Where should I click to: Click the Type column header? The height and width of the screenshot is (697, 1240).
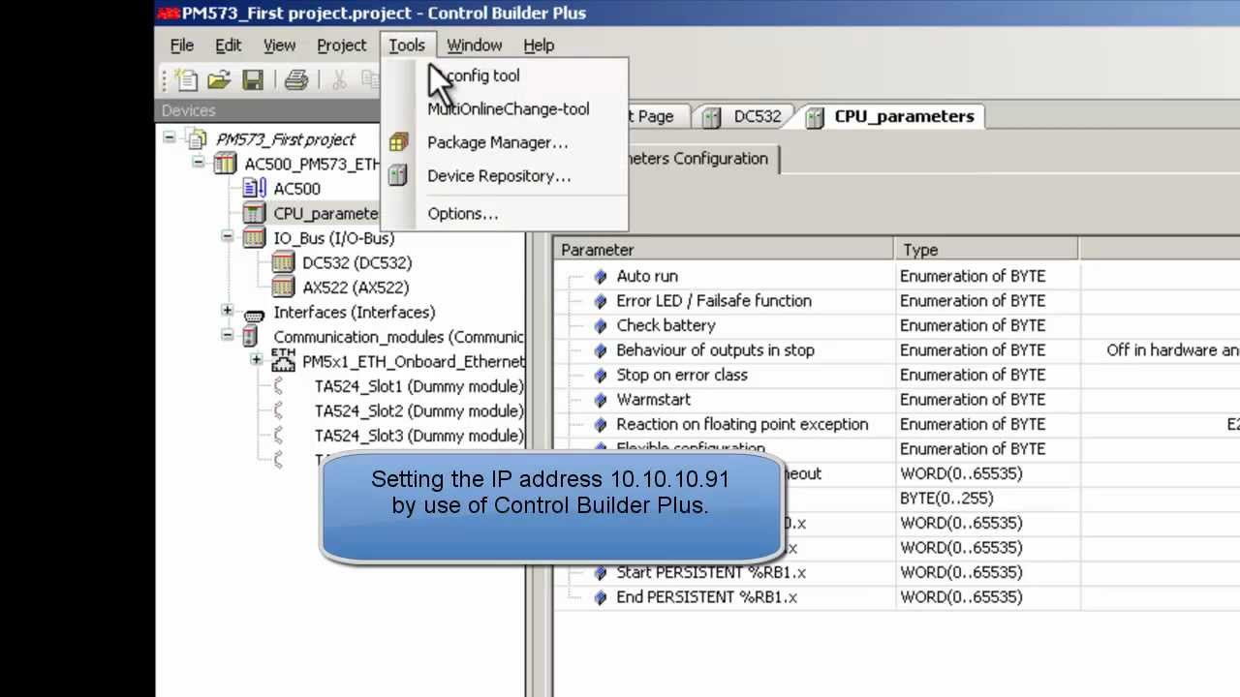pyautogui.click(x=986, y=250)
